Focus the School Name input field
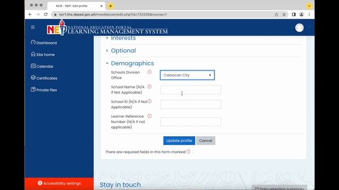The width and height of the screenshot is (339, 190). pyautogui.click(x=191, y=90)
